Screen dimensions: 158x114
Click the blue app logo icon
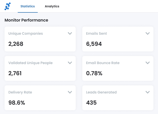coord(8,6)
